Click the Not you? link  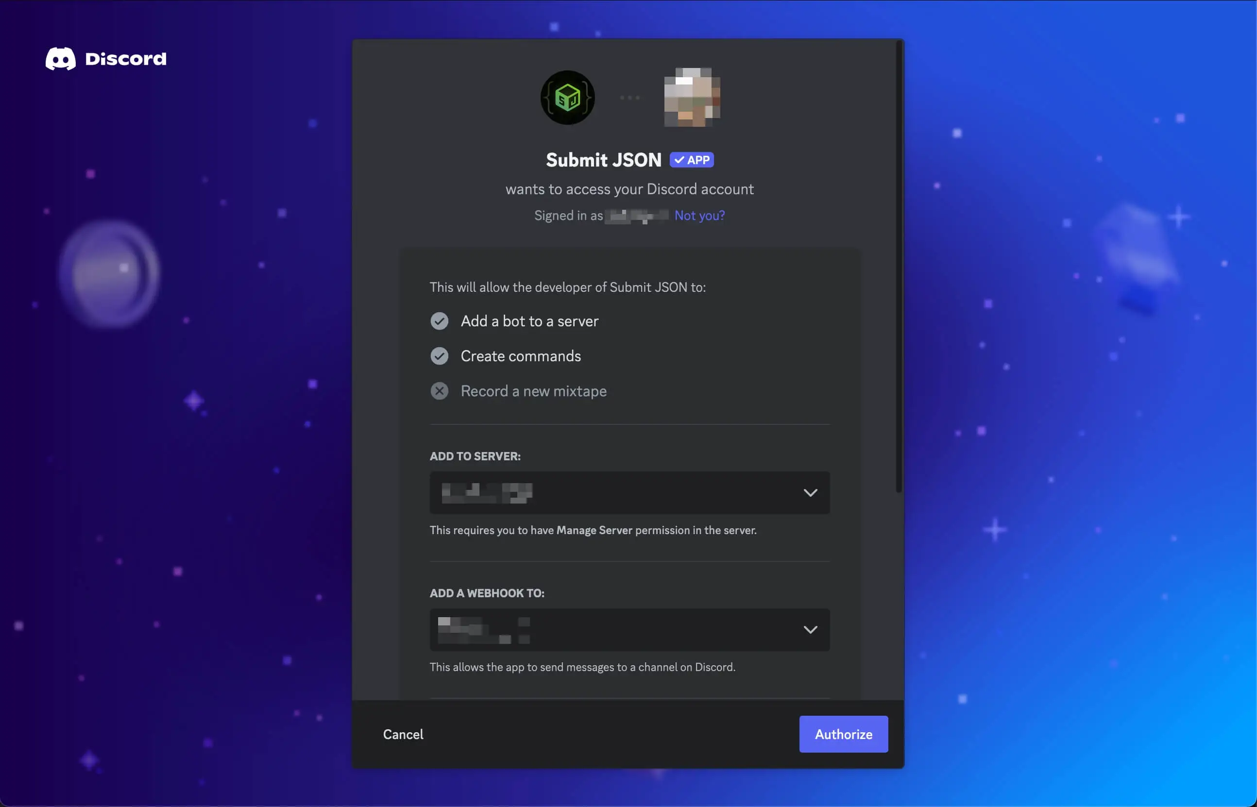pyautogui.click(x=699, y=214)
